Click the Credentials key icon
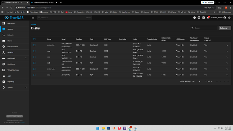Image resolution: width=233 pixels, height=131 pixels. coord(4,58)
